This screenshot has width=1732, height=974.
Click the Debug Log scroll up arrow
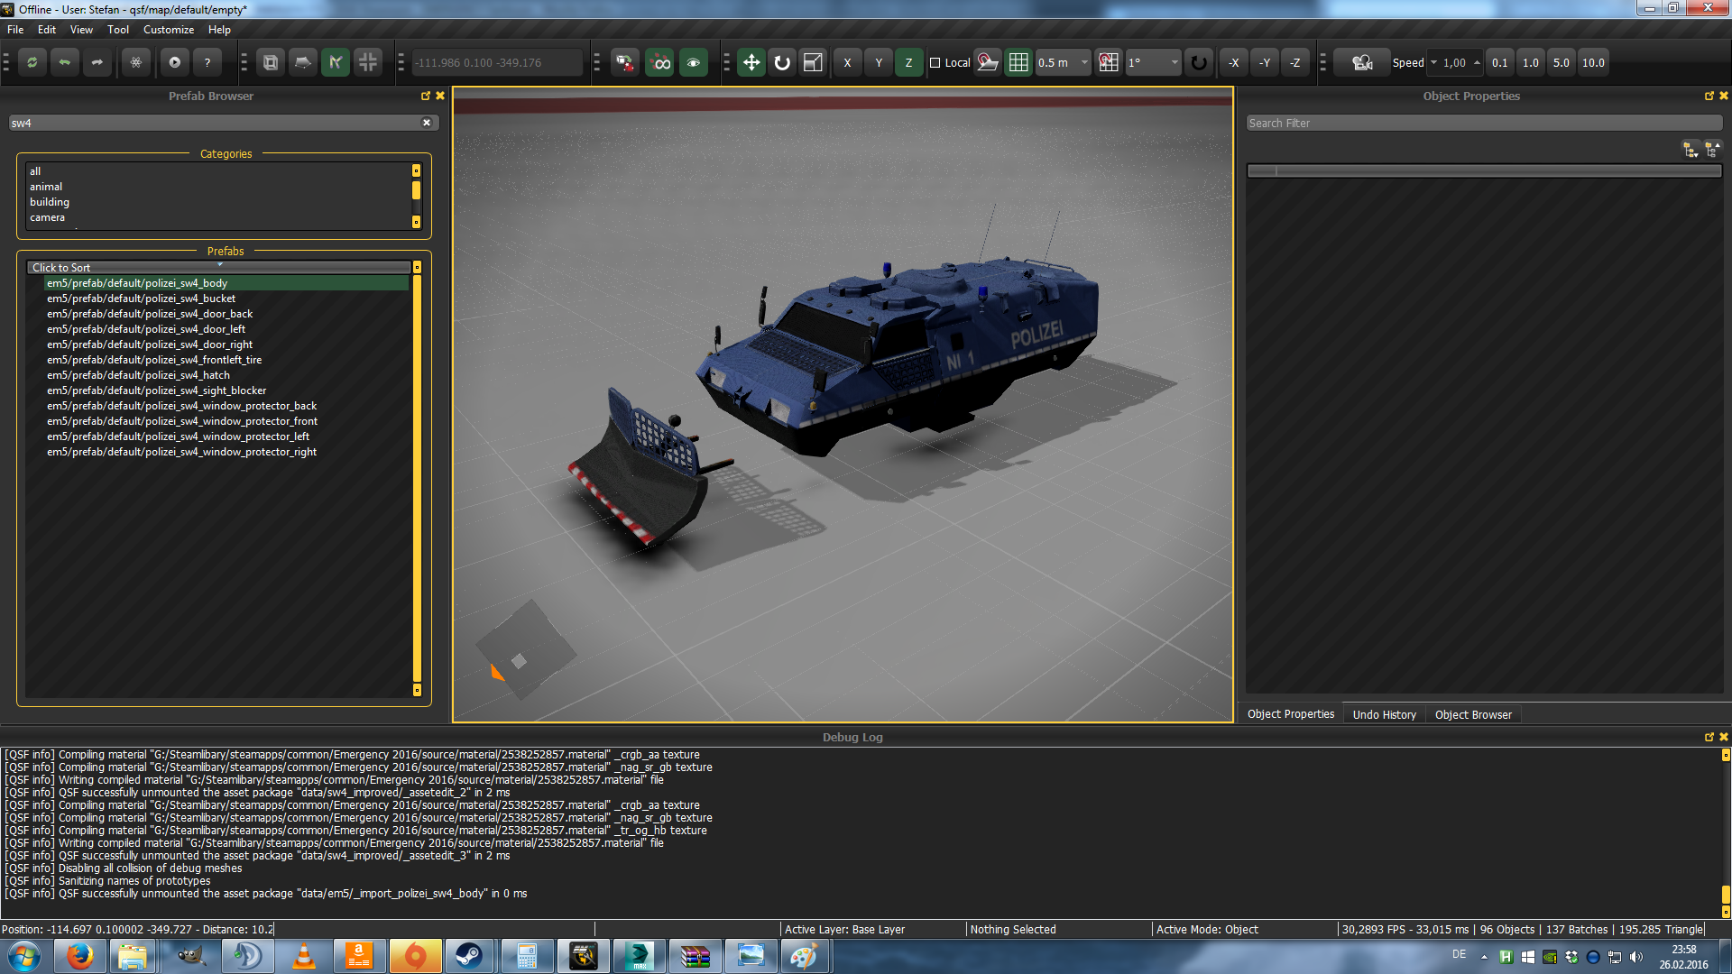point(1726,755)
